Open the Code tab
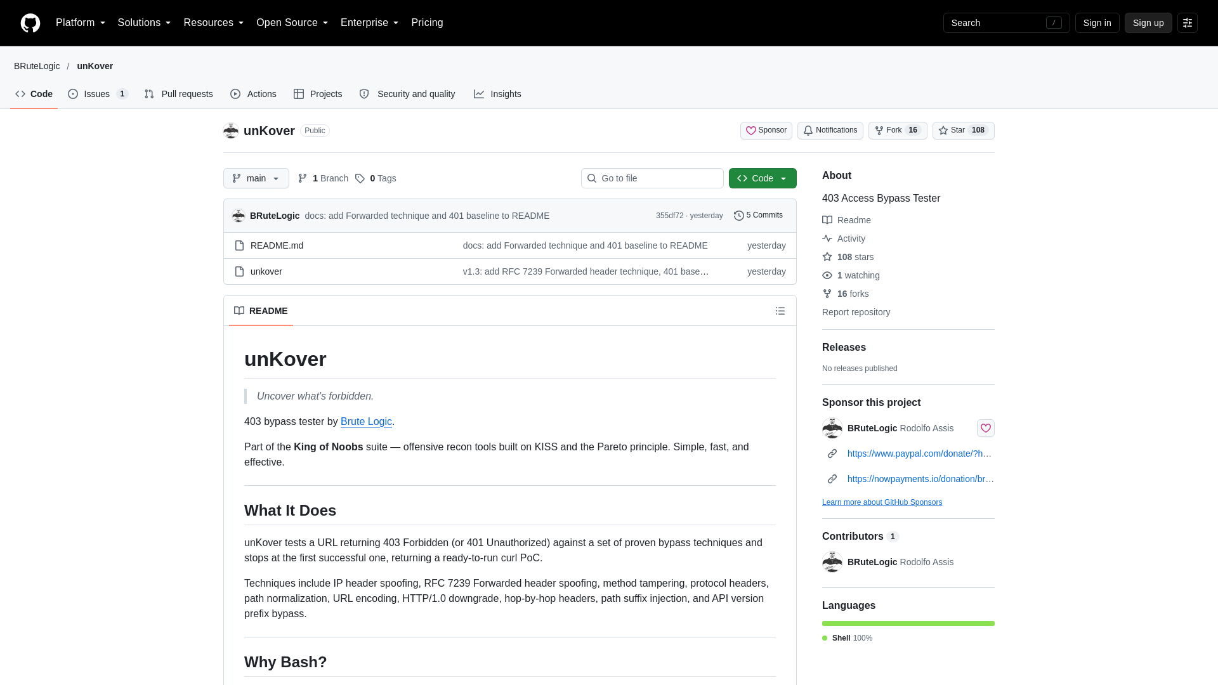The height and width of the screenshot is (685, 1218). pos(34,94)
